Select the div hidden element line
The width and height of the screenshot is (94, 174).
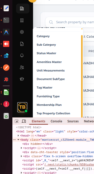(37, 144)
